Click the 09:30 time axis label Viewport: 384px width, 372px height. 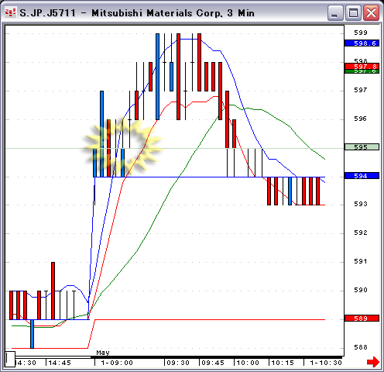(x=178, y=363)
